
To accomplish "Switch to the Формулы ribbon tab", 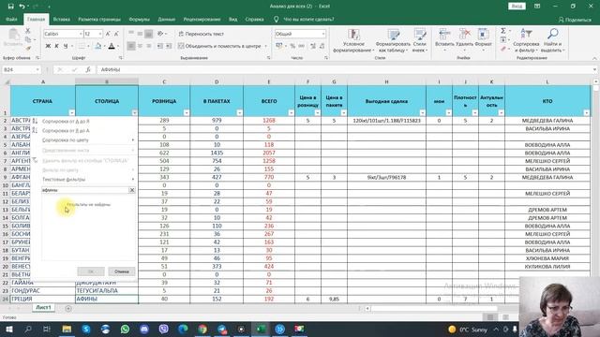I will [140, 19].
